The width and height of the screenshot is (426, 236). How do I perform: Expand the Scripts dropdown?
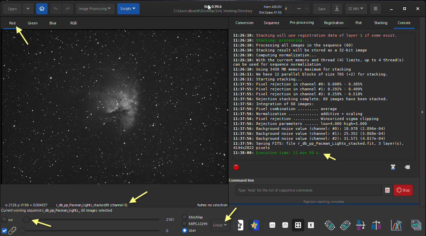click(x=128, y=9)
